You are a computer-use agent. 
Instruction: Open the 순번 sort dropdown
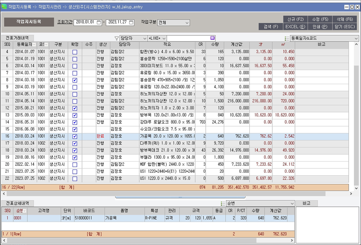tap(260, 203)
